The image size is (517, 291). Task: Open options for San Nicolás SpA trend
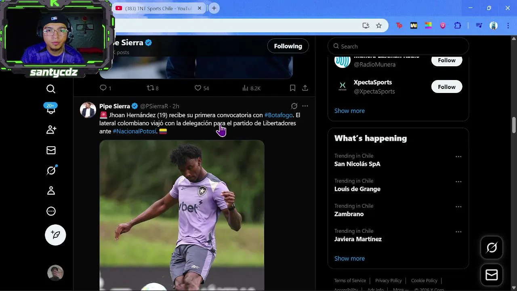[x=458, y=157]
